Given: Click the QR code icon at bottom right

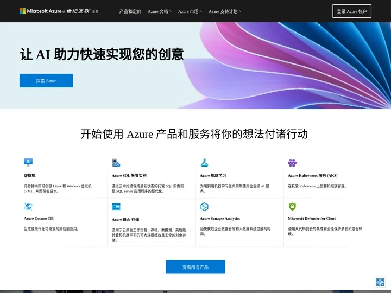Looking at the screenshot, I should 380,282.
